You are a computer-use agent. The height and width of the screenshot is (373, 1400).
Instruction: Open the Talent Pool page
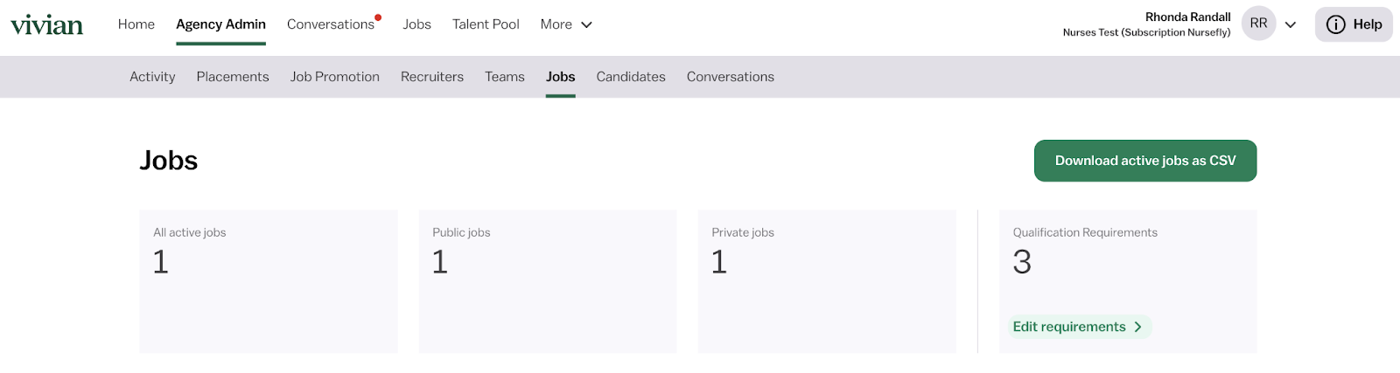click(486, 24)
